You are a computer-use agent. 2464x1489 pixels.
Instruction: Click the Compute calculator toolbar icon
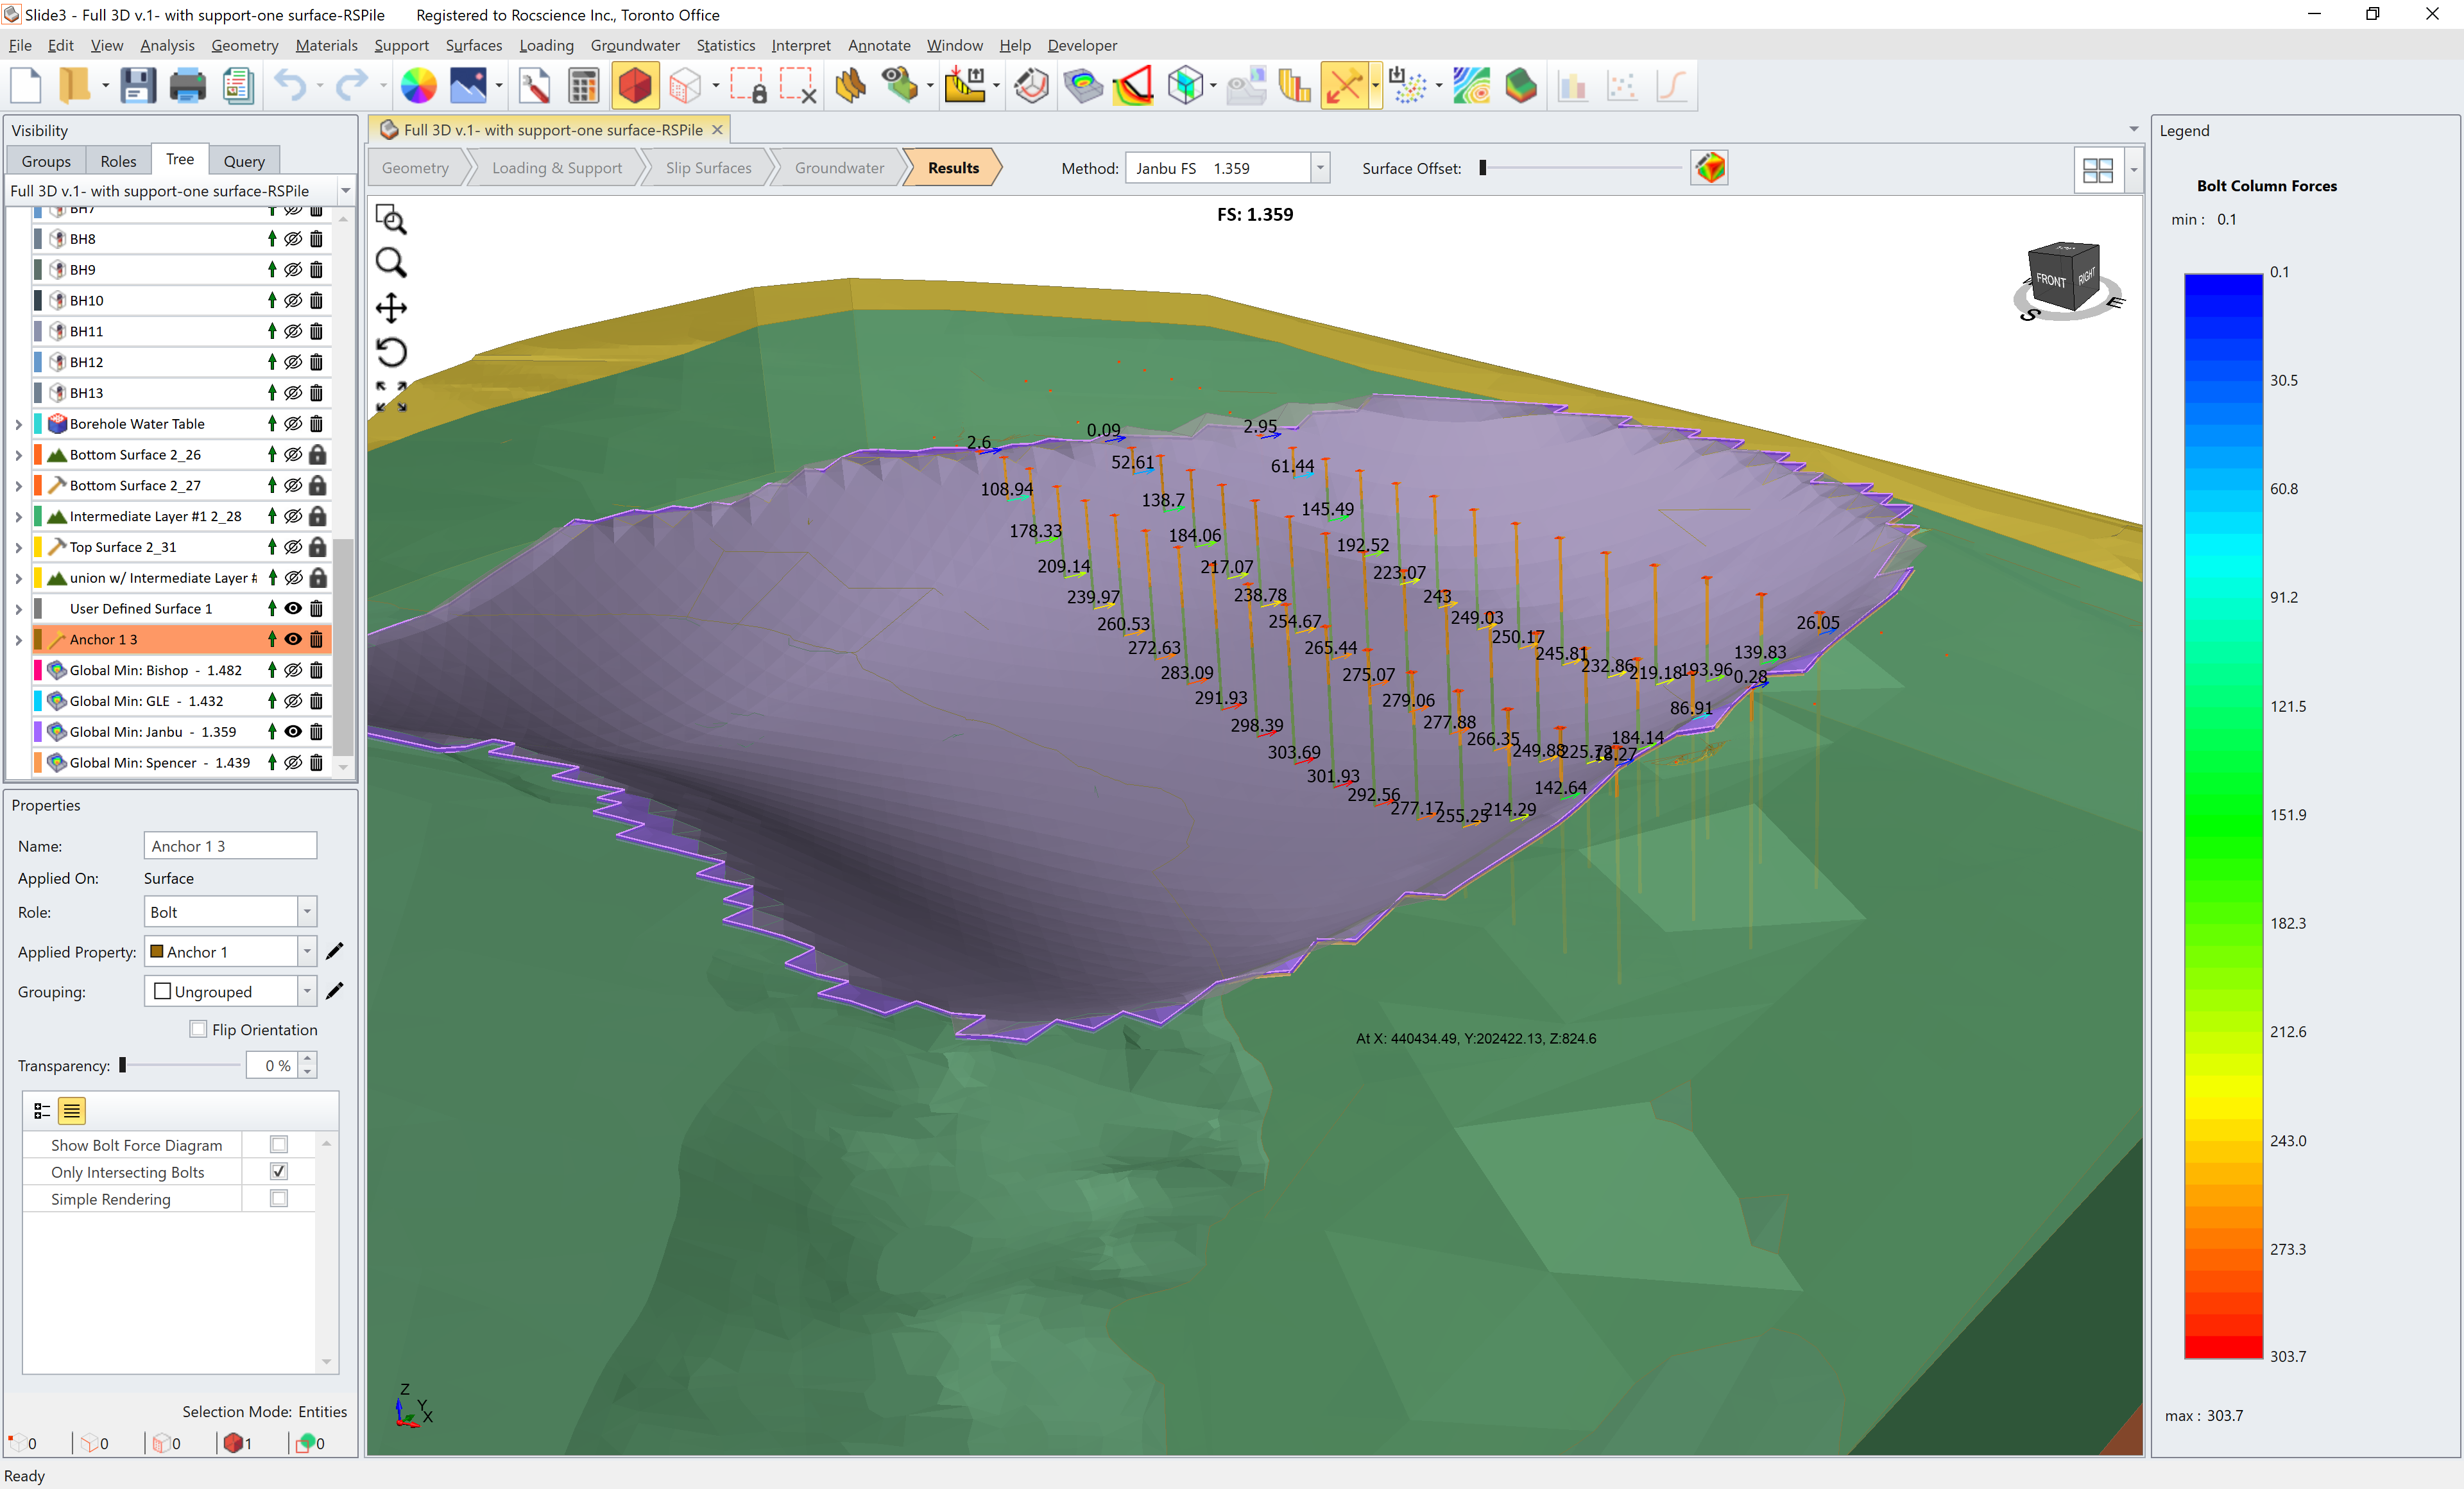coord(583,86)
